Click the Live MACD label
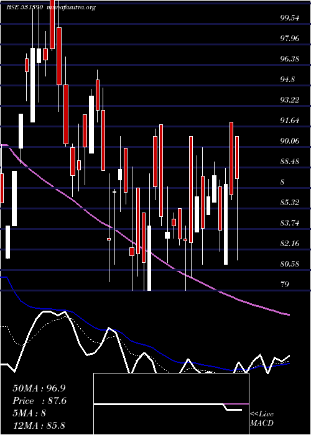 262,419
